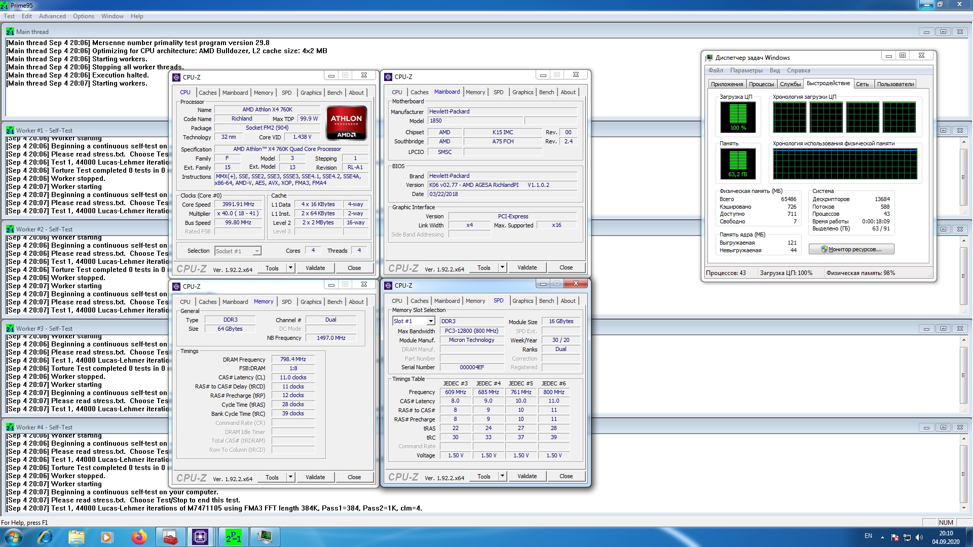Open About tab in CPU-Z CPU window
Image resolution: width=973 pixels, height=547 pixels.
pyautogui.click(x=356, y=93)
